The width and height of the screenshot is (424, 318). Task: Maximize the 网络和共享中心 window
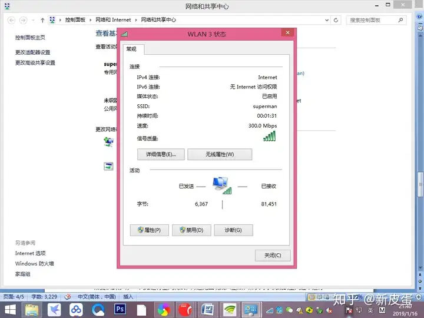pyautogui.click(x=388, y=5)
